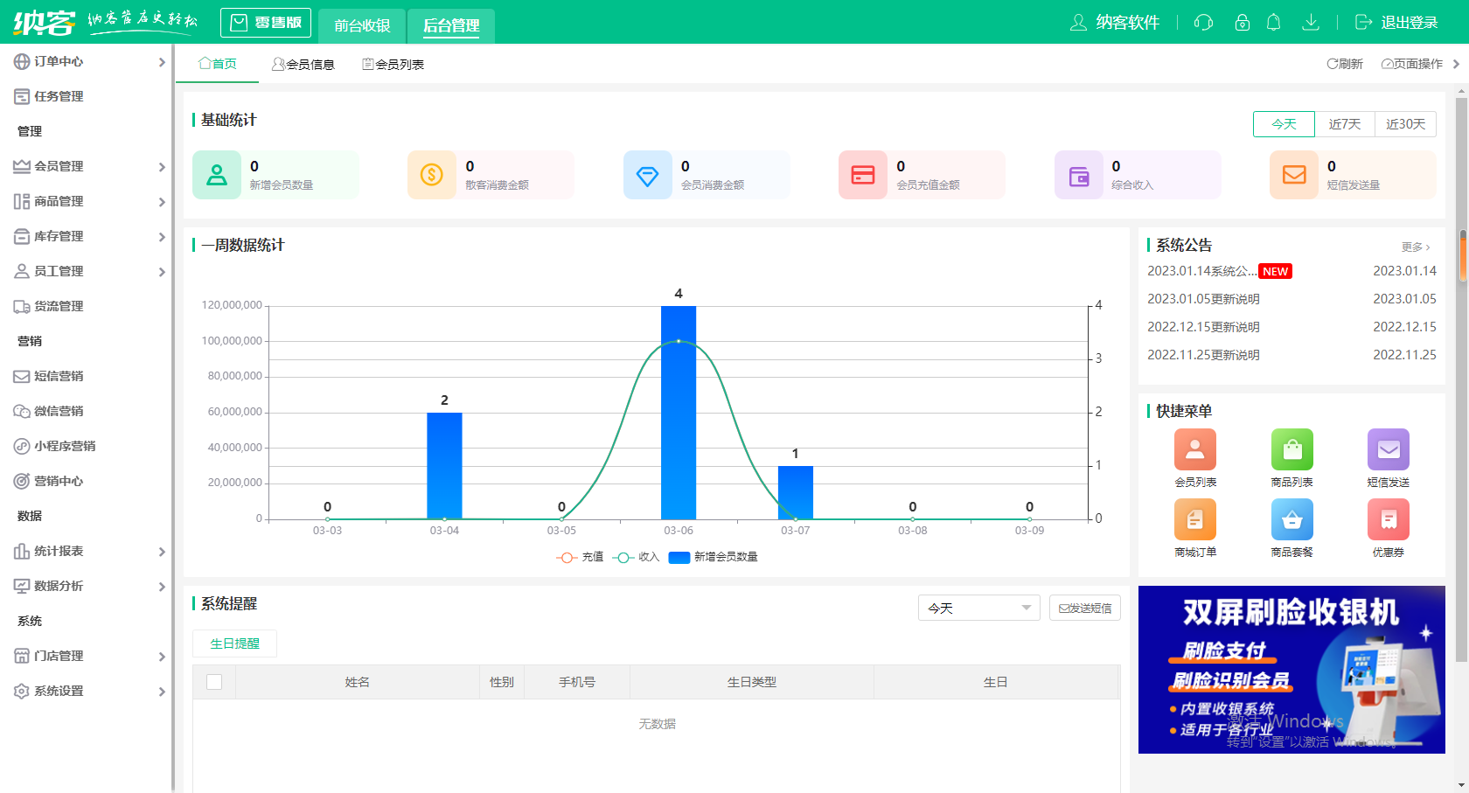This screenshot has height=793, width=1469.
Task: Click the download icon in top bar
Action: [1311, 23]
